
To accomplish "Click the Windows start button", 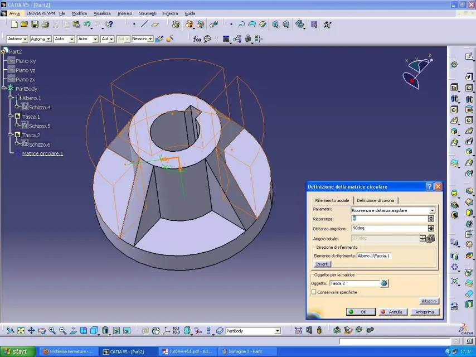I will (18, 351).
